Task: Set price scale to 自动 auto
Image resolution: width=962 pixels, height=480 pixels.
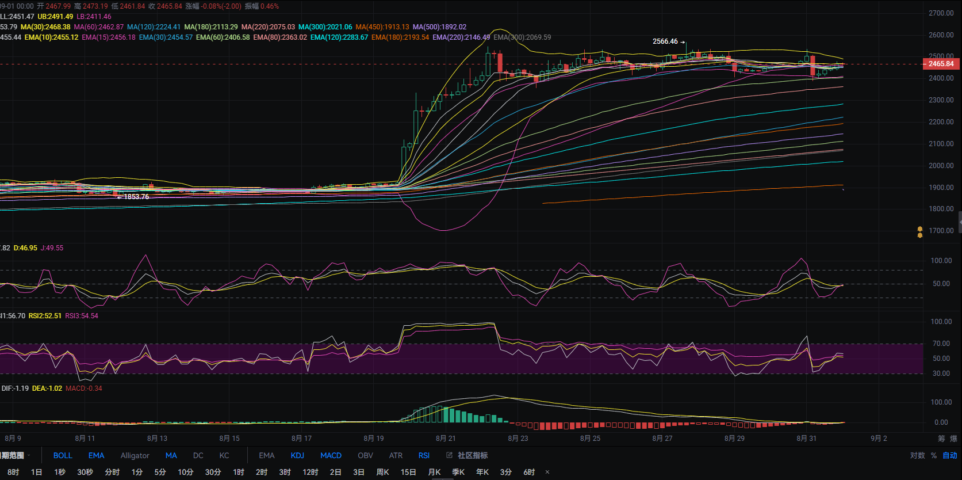Action: (x=950, y=455)
